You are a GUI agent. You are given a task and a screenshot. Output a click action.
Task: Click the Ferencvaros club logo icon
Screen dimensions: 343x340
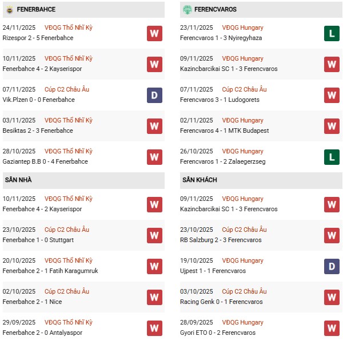coord(187,10)
